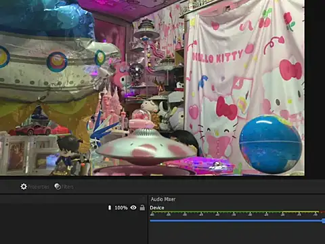Open source Properties via gear icon
Image resolution: width=325 pixels, height=244 pixels.
(24, 186)
